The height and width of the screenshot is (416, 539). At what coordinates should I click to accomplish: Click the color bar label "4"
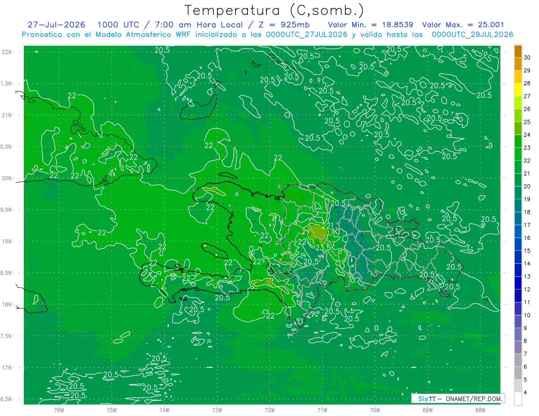pos(526,392)
